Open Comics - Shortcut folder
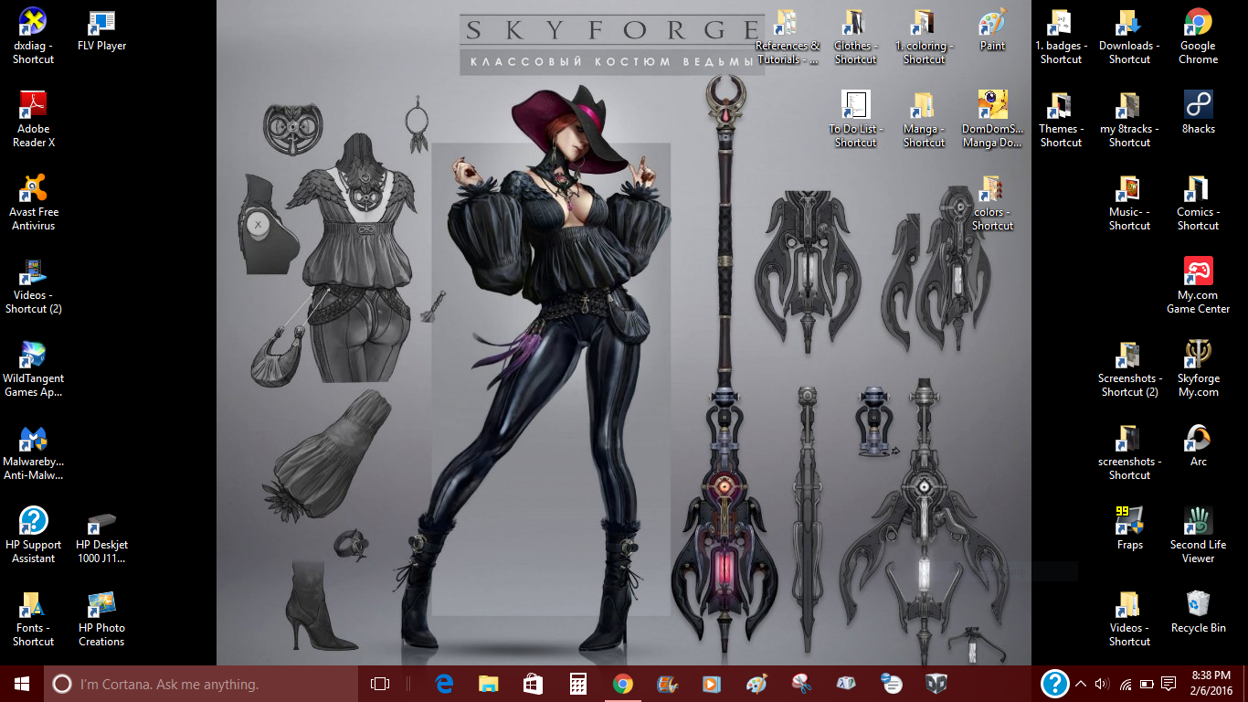Screen dimensions: 1248x702 pos(1198,203)
